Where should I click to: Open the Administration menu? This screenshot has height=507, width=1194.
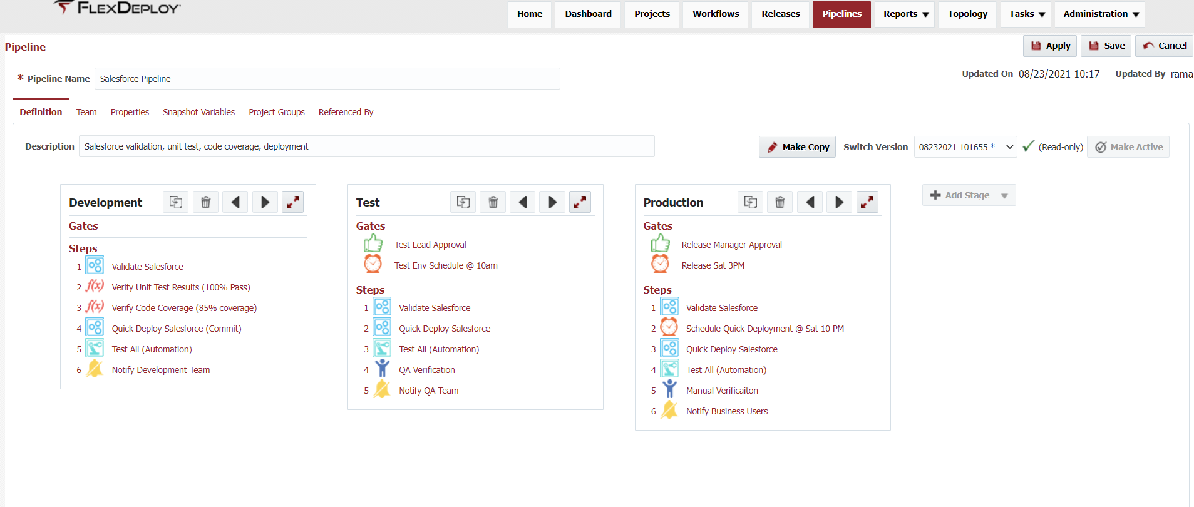pyautogui.click(x=1100, y=14)
